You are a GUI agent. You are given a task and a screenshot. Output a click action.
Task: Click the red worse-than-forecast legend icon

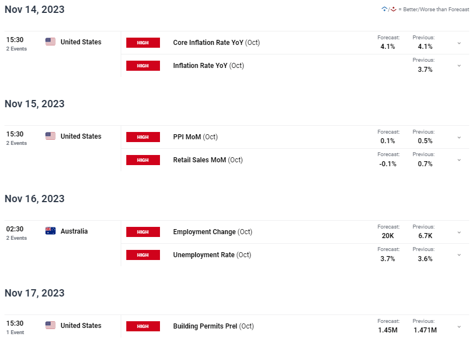tap(393, 9)
